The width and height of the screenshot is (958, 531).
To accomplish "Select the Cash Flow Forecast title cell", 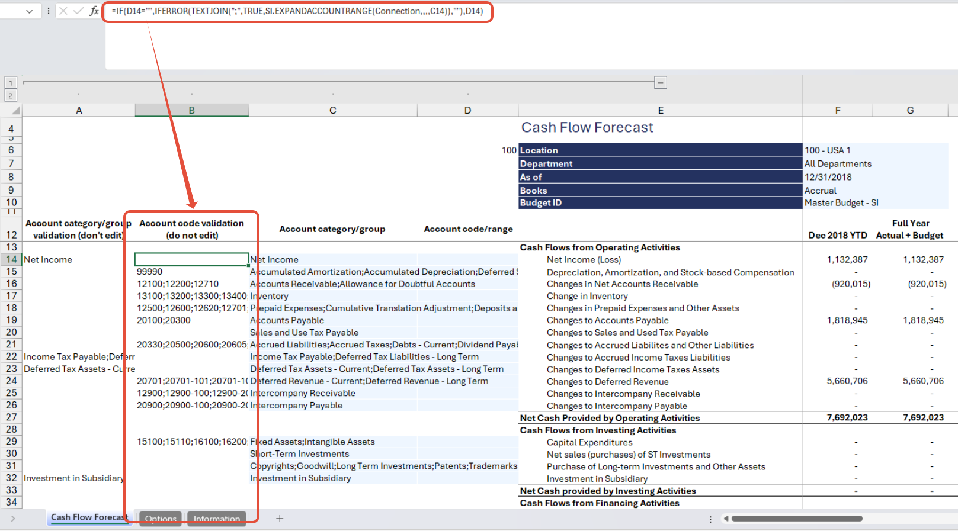I will click(x=587, y=127).
